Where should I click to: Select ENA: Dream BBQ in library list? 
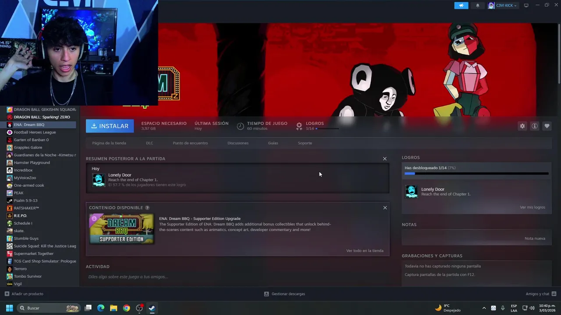click(x=41, y=125)
